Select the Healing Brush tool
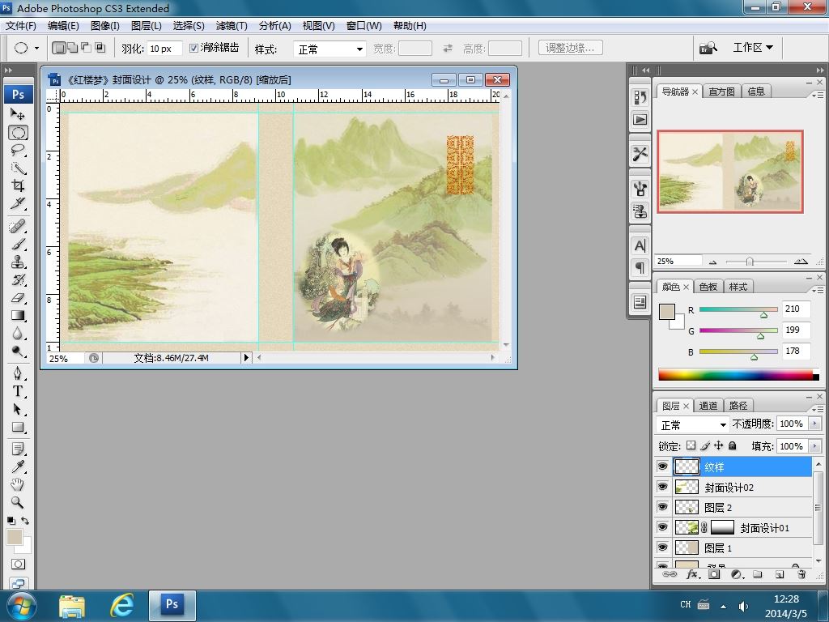 tap(18, 227)
